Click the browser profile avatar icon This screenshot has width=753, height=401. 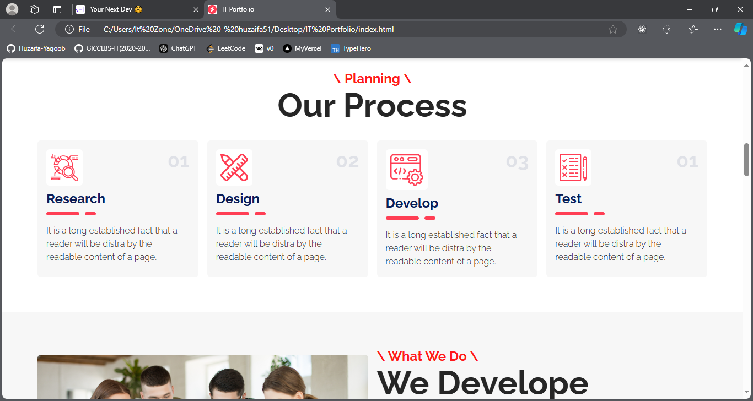[x=12, y=9]
